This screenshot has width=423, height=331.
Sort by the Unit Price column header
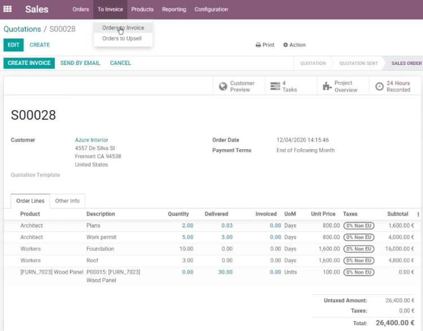pos(323,214)
